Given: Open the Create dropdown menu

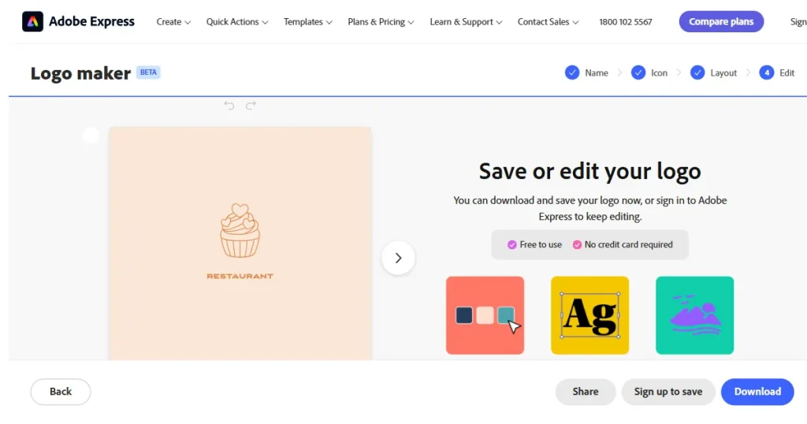Looking at the screenshot, I should point(173,22).
